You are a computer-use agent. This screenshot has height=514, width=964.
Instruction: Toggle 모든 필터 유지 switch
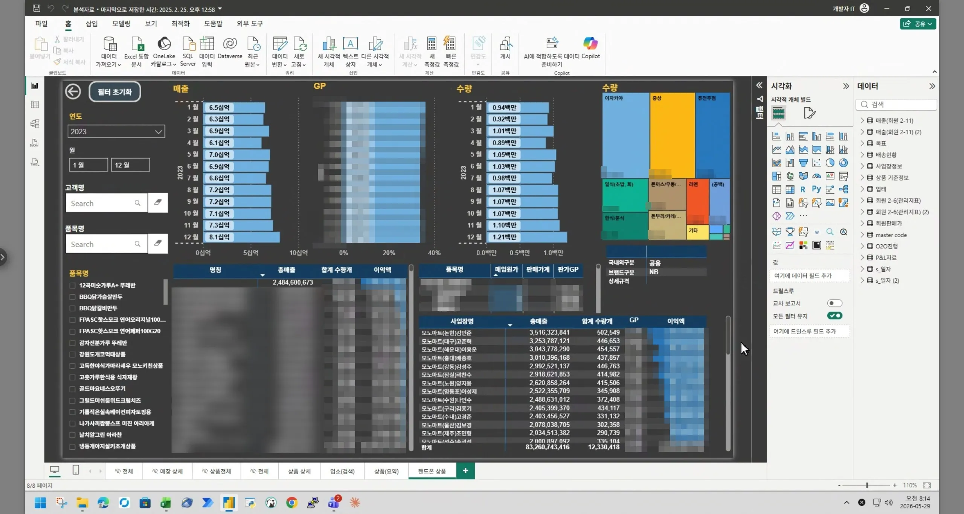(x=834, y=316)
